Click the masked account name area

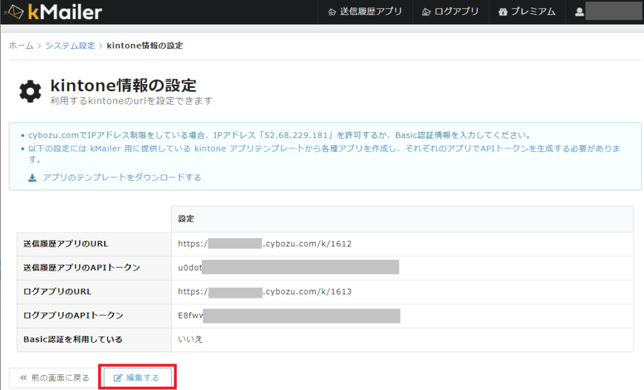[x=613, y=11]
